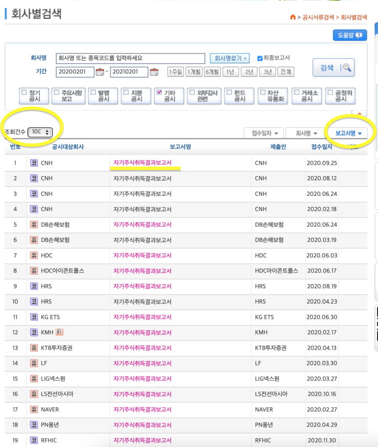Open the KG ETS company name link
This screenshot has height=447, width=378.
click(x=50, y=317)
